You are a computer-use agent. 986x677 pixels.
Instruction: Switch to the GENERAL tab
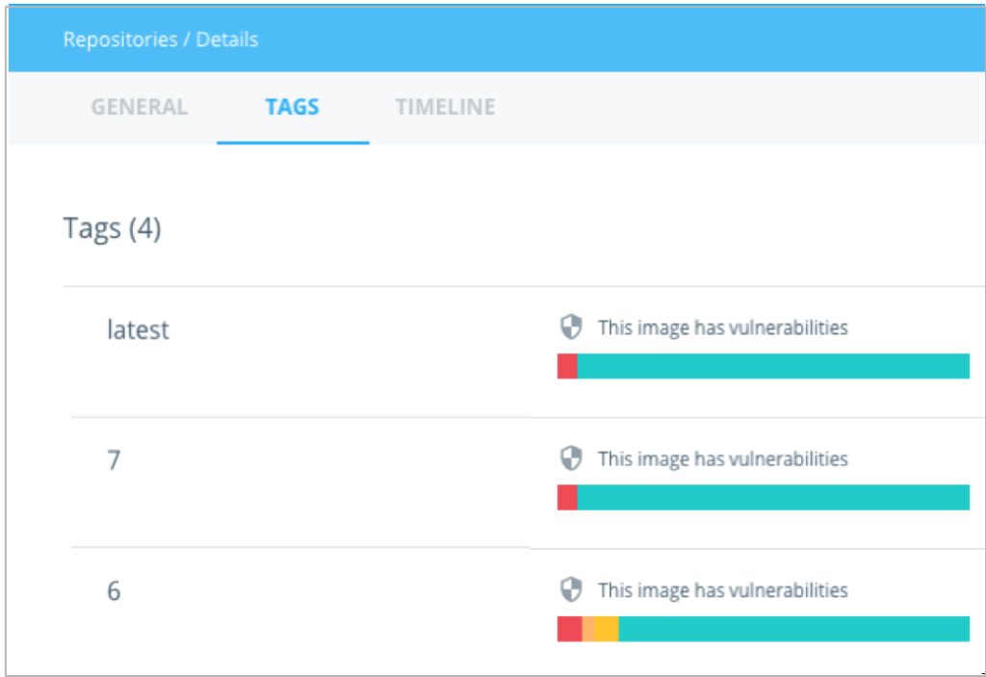pyautogui.click(x=140, y=107)
